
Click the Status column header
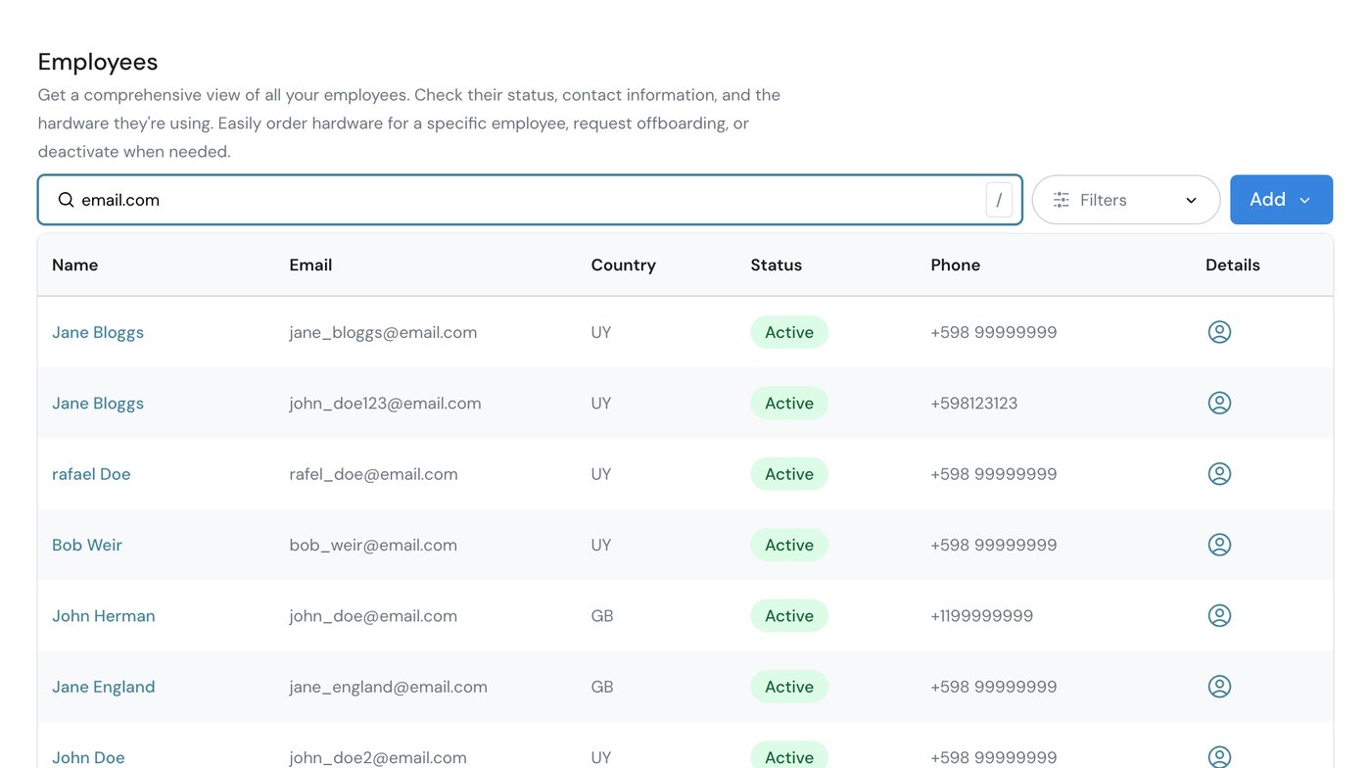777,264
